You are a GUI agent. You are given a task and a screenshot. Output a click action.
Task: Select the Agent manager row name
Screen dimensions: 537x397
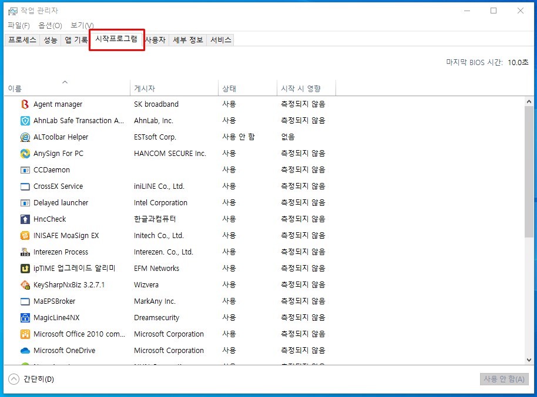coord(58,104)
